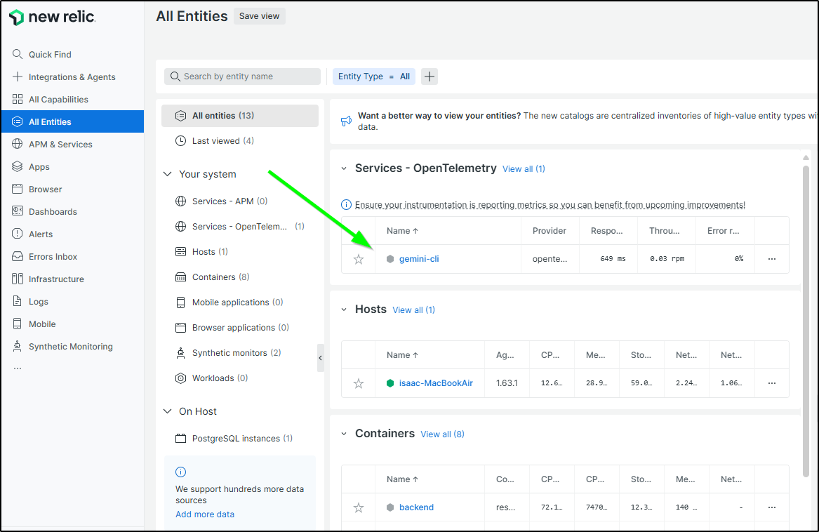Open more actions for isaac-MacBookAir

771,383
